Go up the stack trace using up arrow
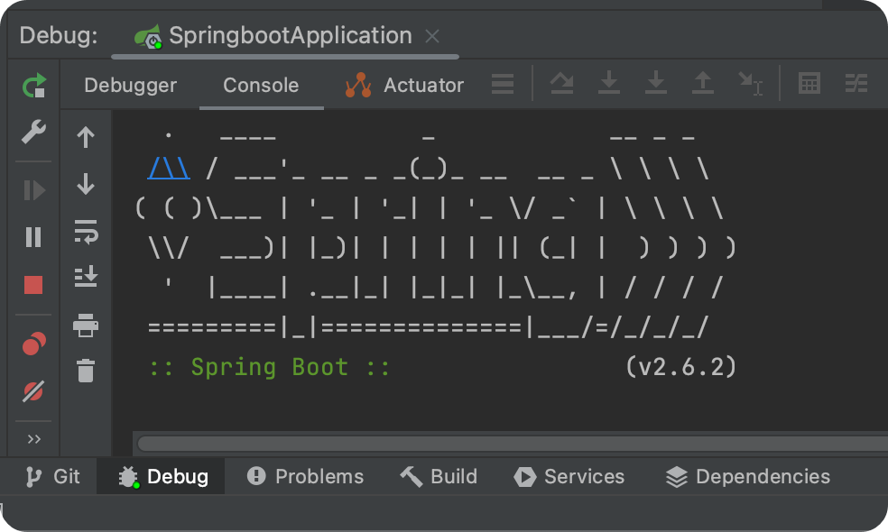888x532 pixels. (x=86, y=137)
